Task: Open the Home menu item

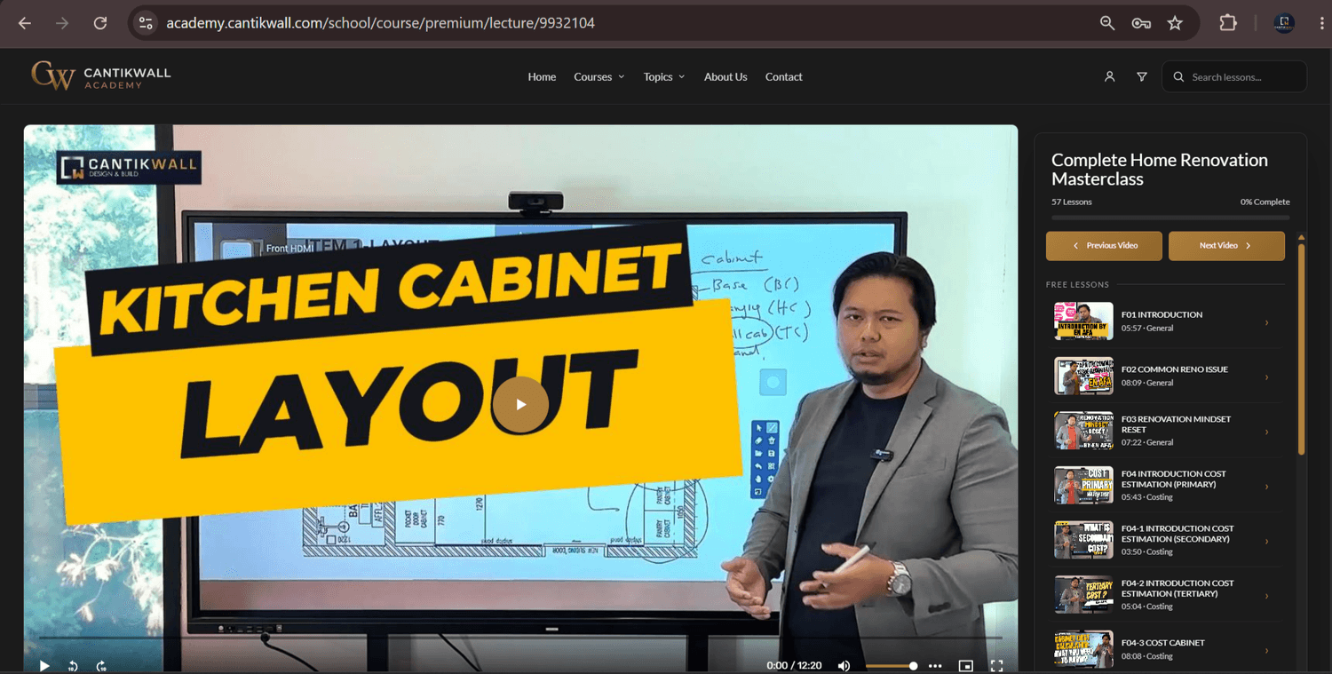Action: tap(542, 77)
